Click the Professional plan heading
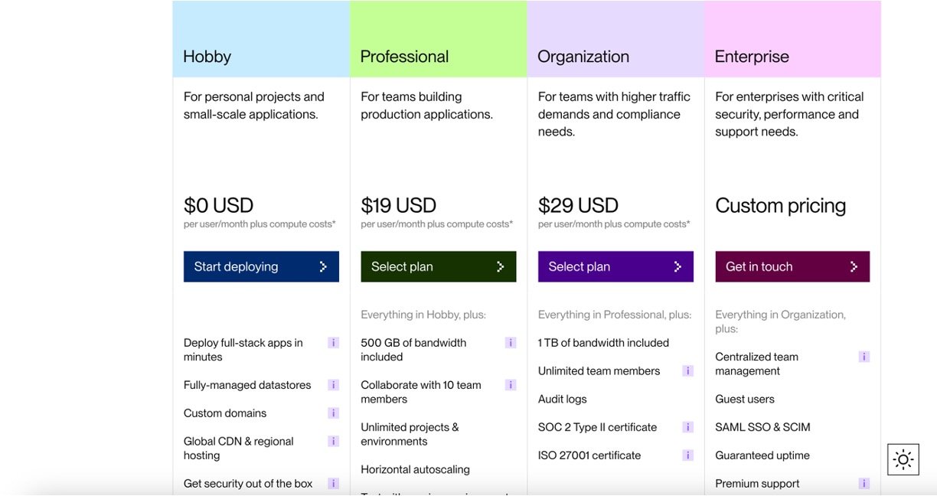Screen dimensions: 937x496 (404, 57)
